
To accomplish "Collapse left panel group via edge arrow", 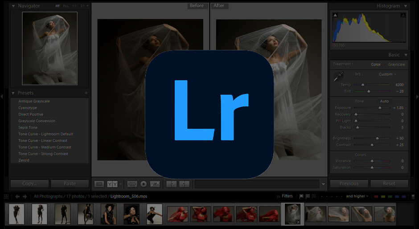I will click(x=2, y=97).
